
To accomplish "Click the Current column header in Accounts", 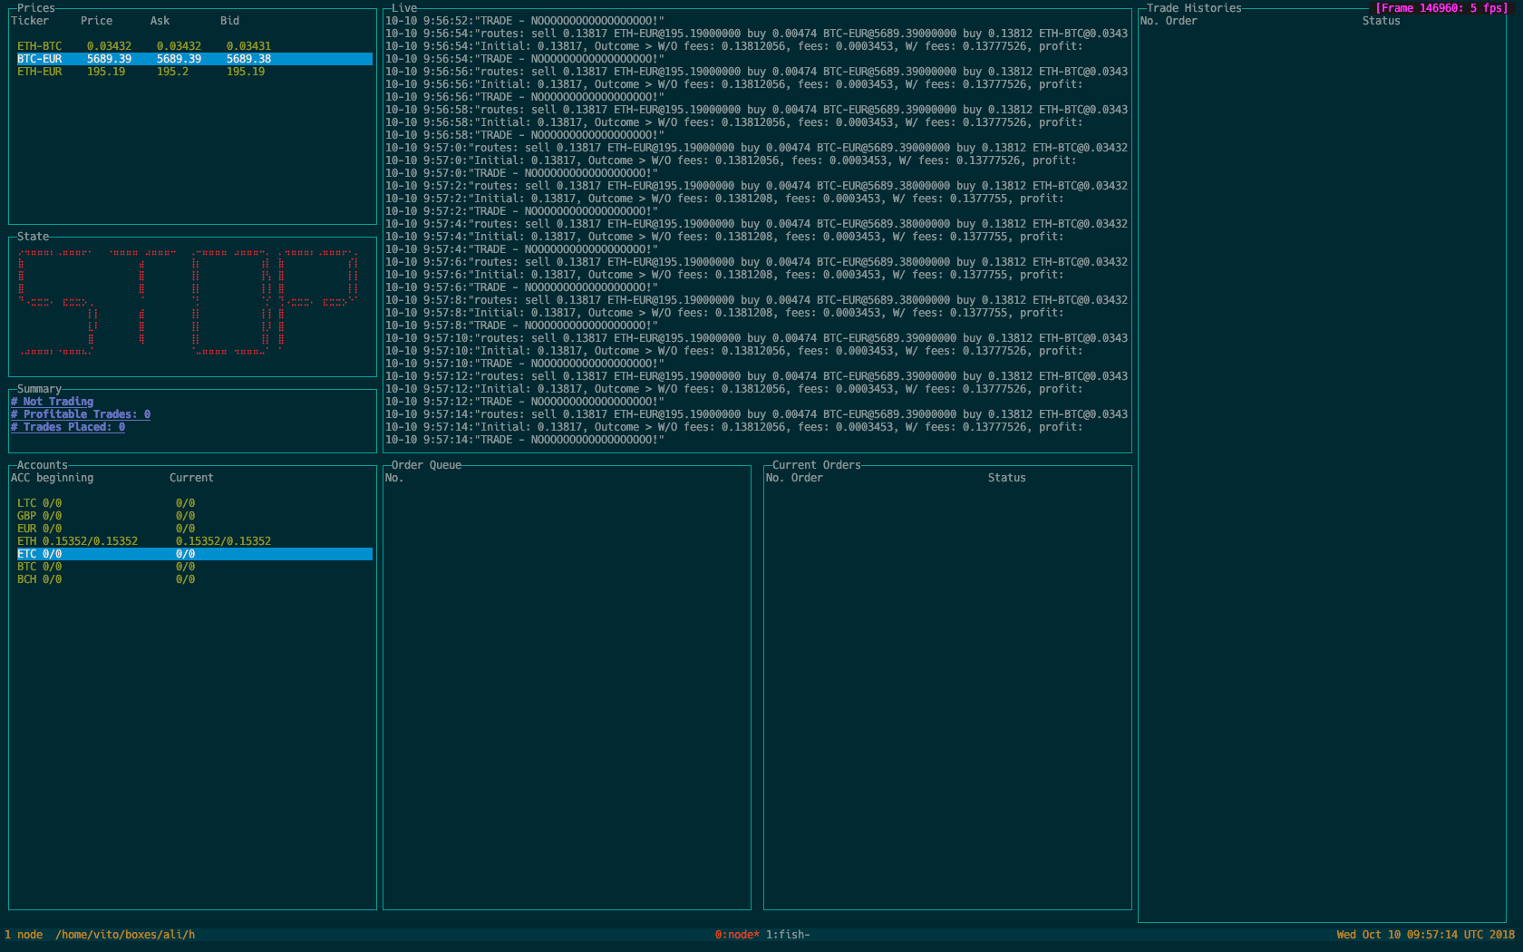I will click(192, 478).
